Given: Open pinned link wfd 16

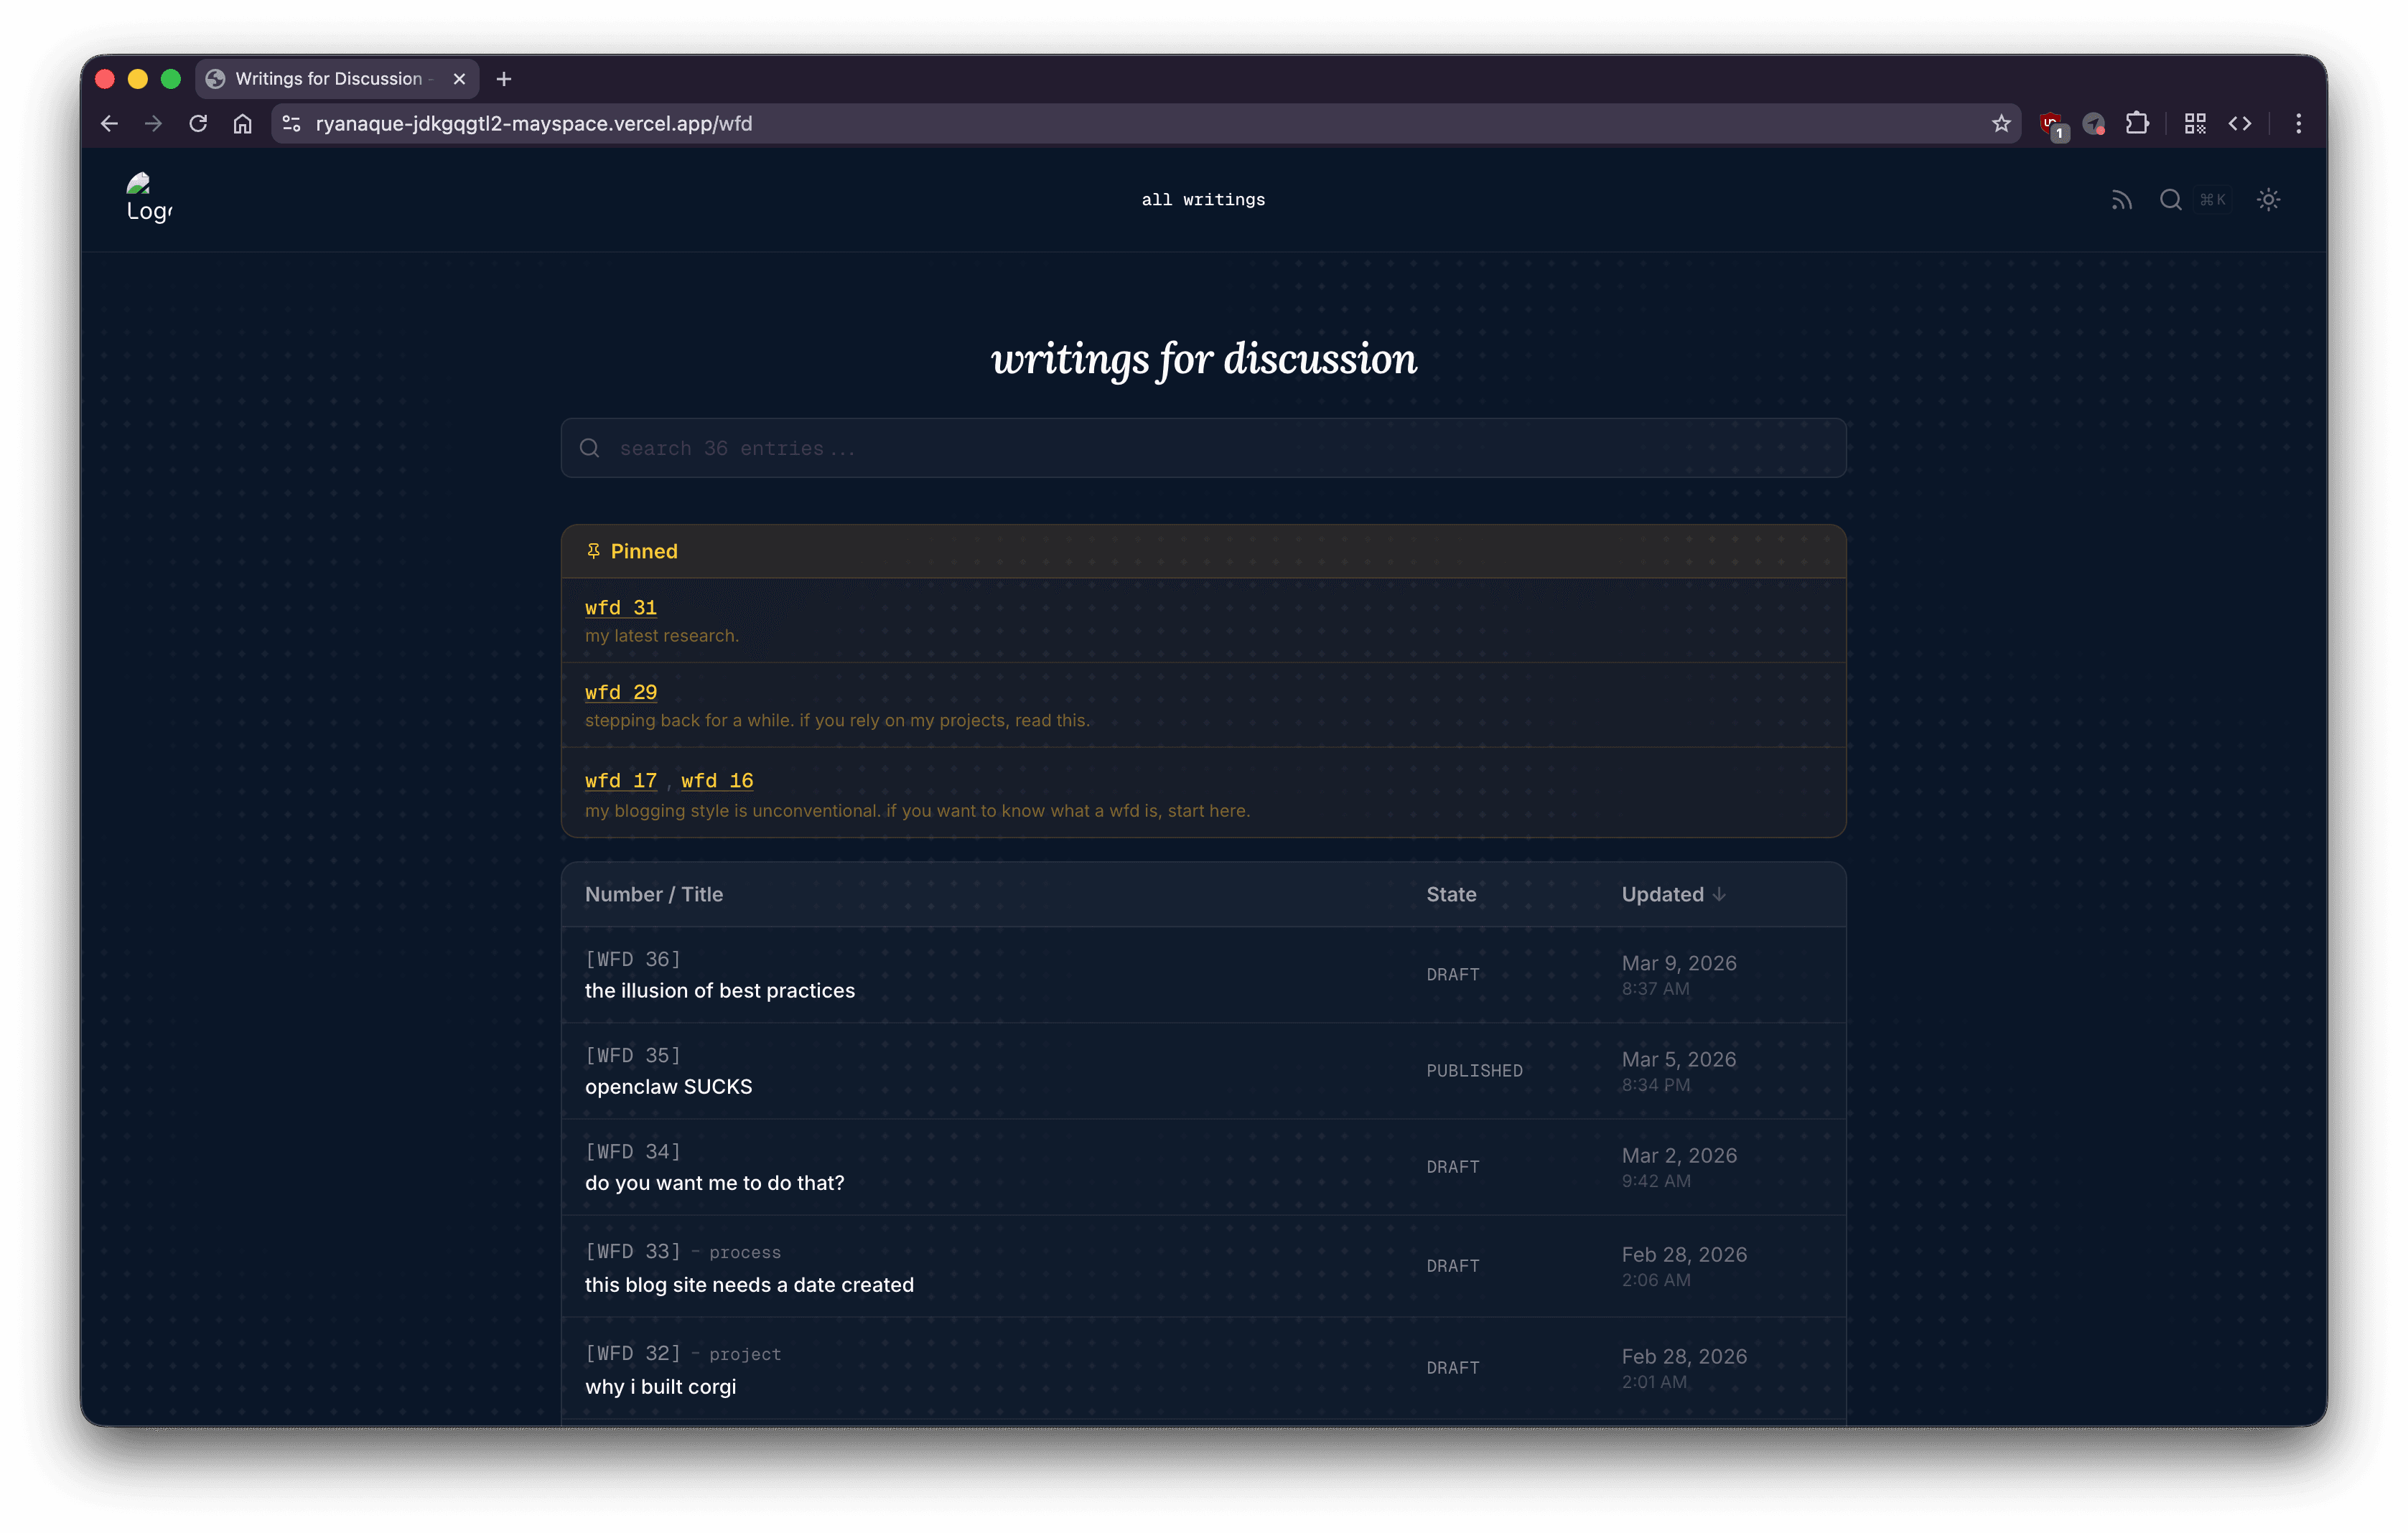Looking at the screenshot, I should click(x=717, y=780).
